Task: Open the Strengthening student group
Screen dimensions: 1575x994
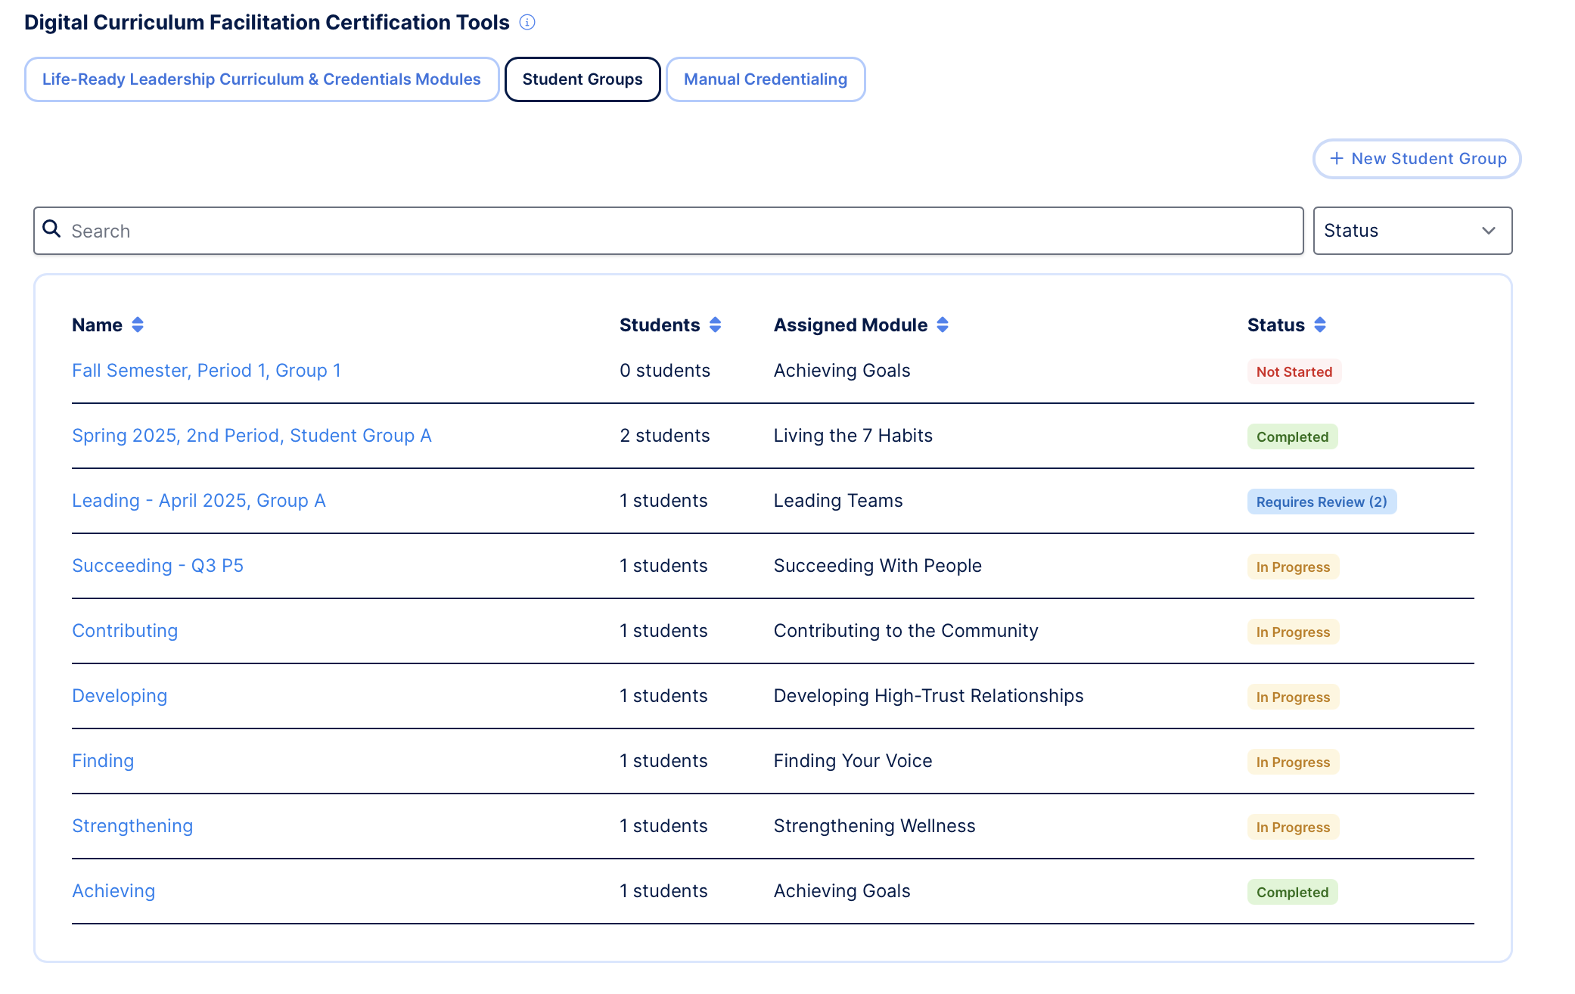Action: point(132,826)
